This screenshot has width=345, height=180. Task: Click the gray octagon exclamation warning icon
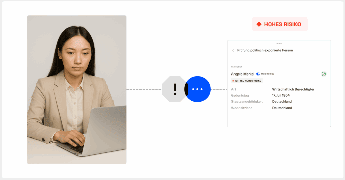click(x=174, y=89)
